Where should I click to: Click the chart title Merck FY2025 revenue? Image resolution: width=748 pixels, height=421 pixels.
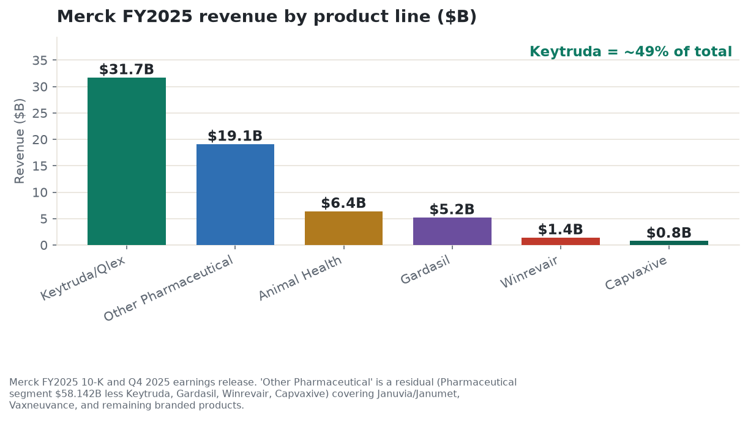[x=267, y=16]
